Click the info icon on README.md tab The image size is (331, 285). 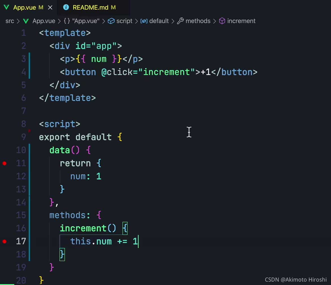66,8
